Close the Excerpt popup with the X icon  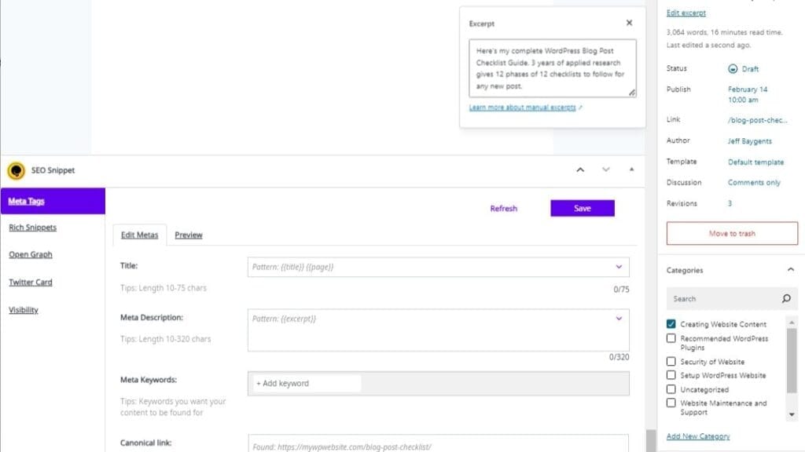click(628, 23)
